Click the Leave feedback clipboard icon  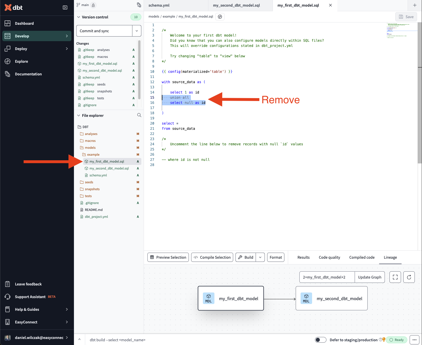click(x=8, y=284)
